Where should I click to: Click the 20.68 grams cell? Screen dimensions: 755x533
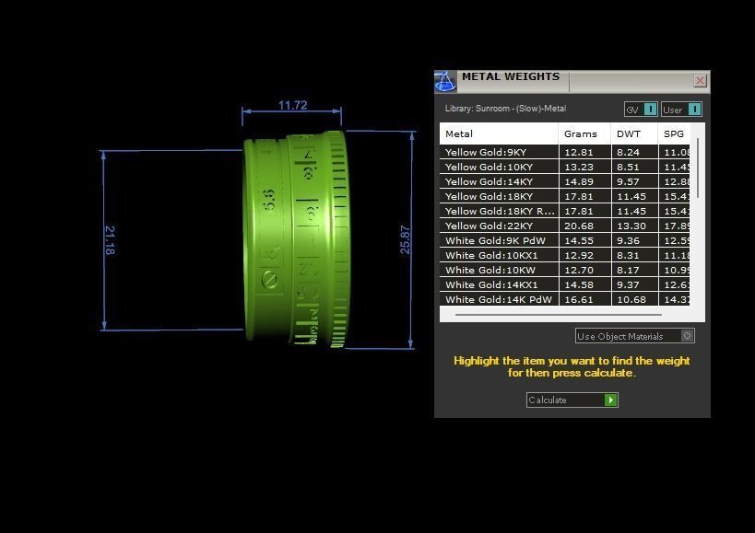tap(584, 226)
